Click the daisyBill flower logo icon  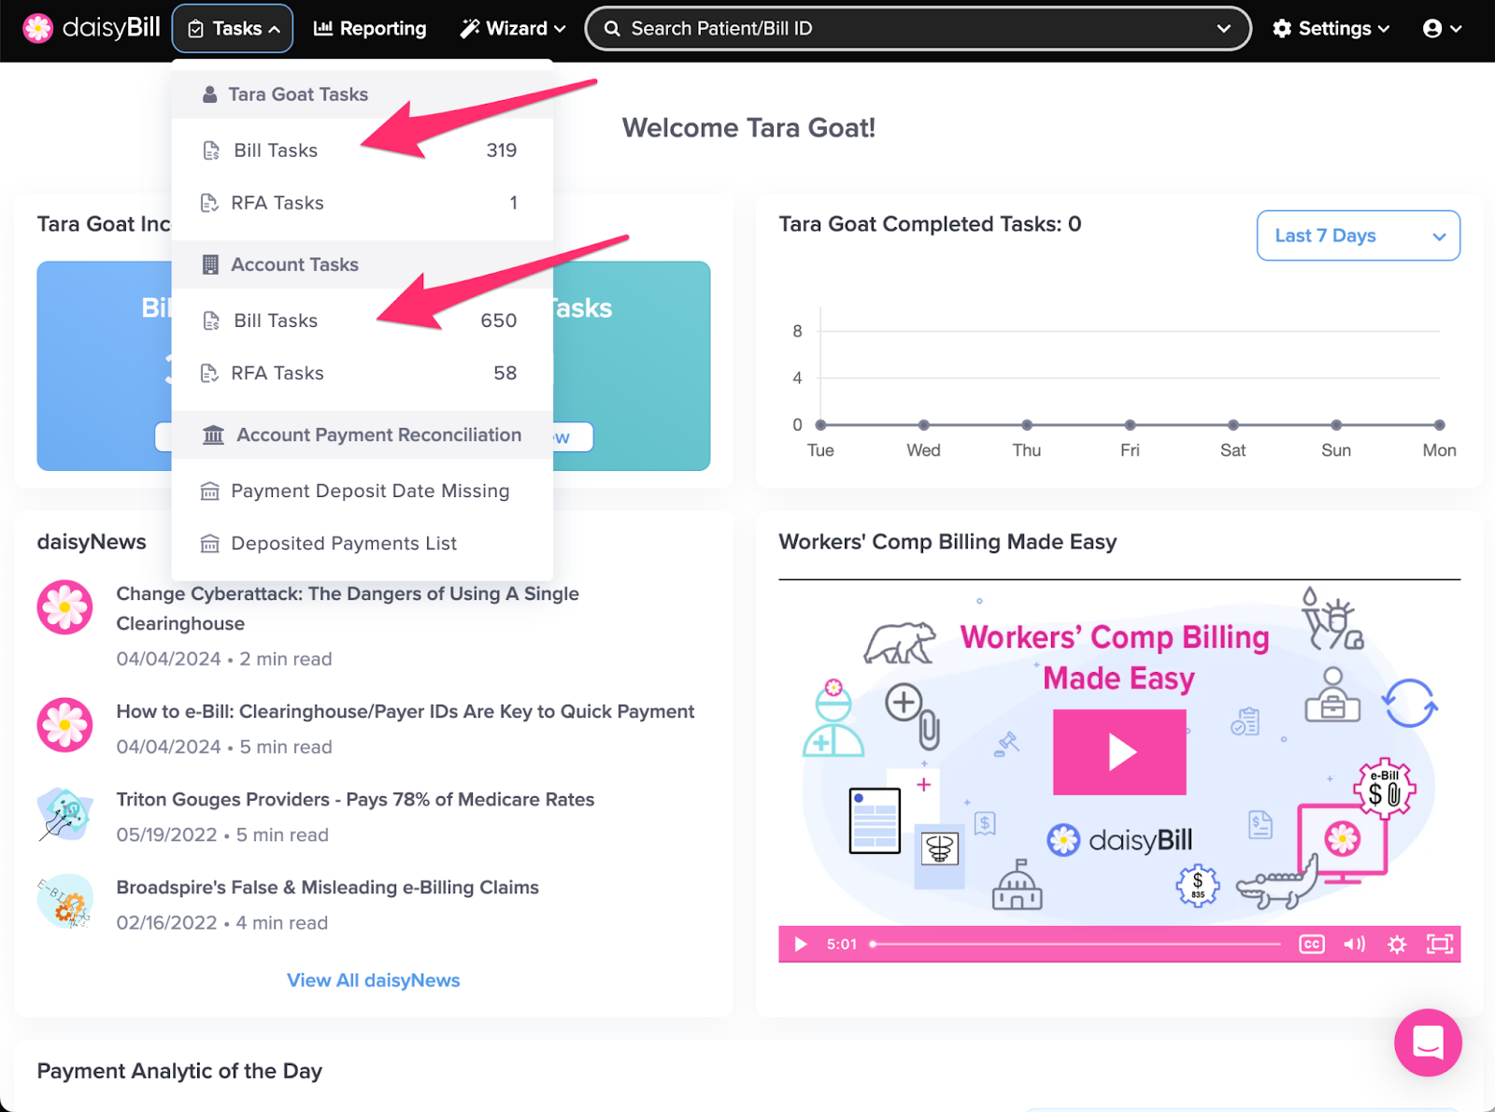[37, 28]
